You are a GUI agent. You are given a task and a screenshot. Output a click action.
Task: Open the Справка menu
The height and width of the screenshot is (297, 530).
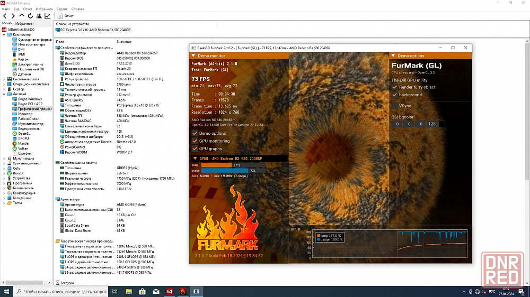(x=78, y=9)
